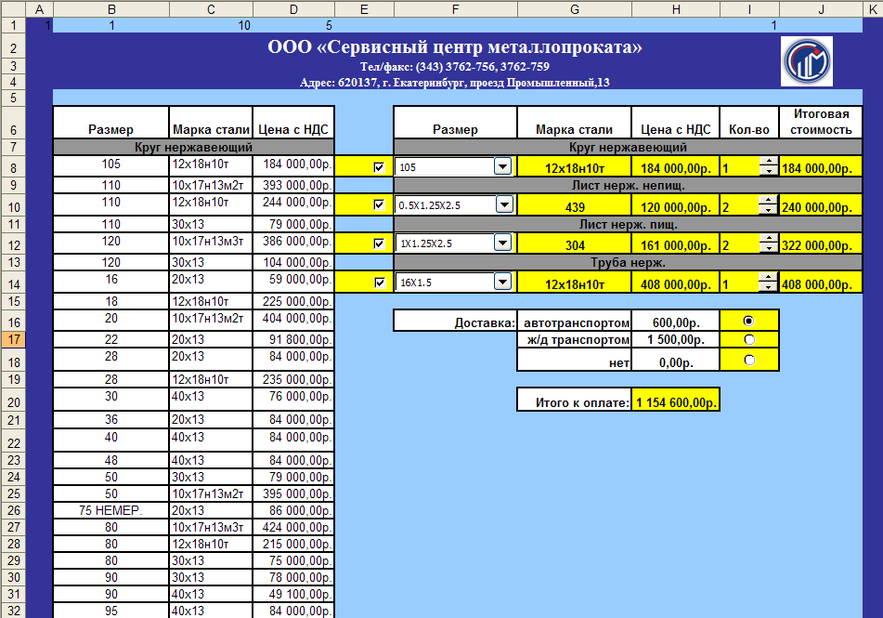
Task: Select row header 8
Action: [x=13, y=167]
